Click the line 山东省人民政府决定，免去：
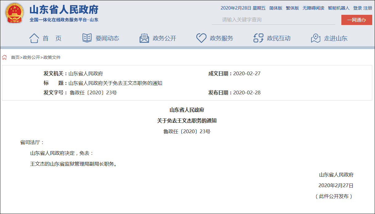 (62, 153)
